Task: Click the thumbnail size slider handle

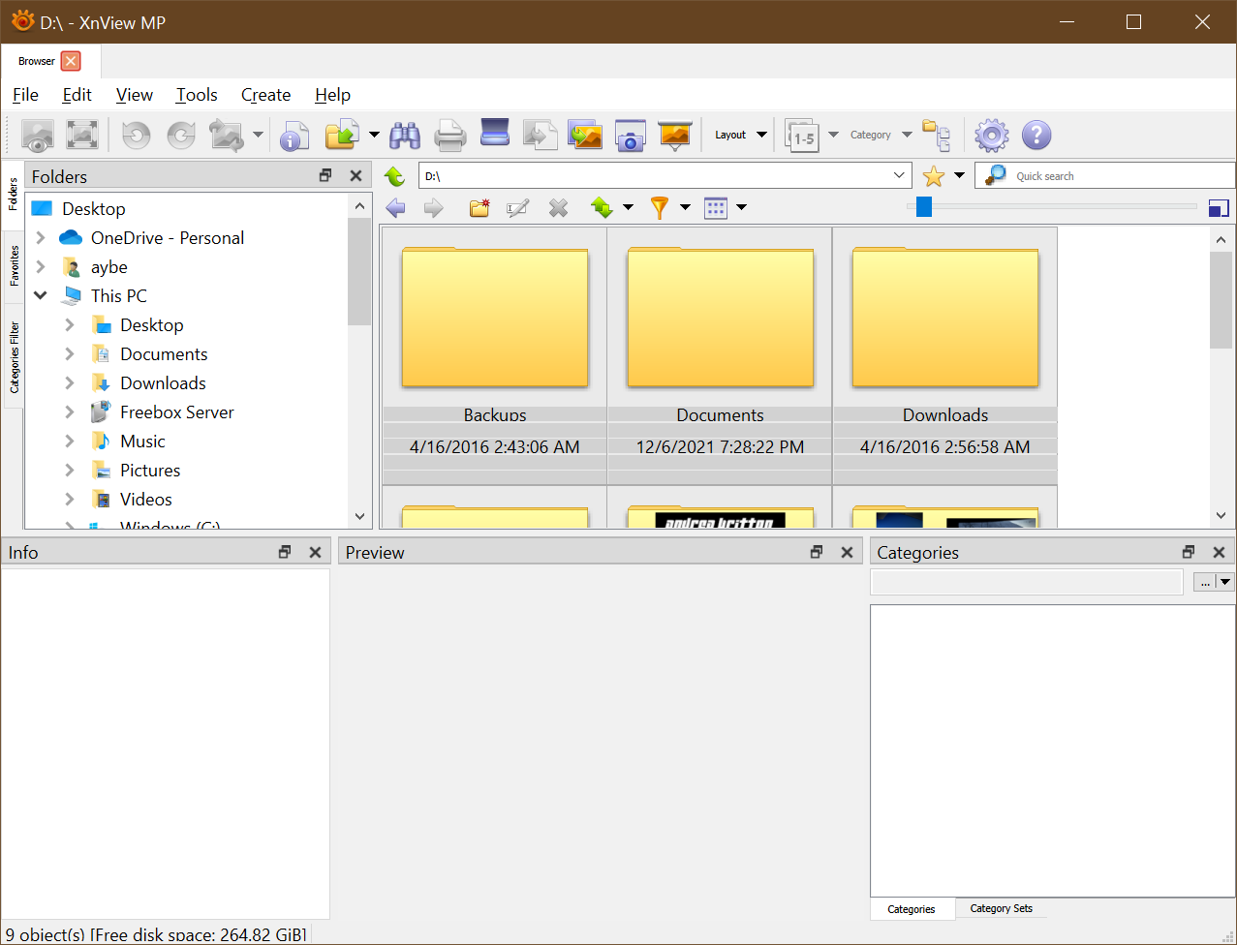Action: coord(924,206)
